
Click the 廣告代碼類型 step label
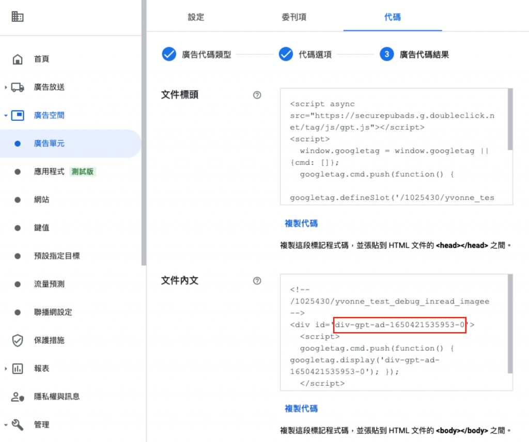tap(207, 55)
